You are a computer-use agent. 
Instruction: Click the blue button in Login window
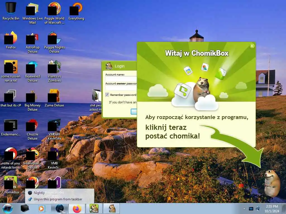click(x=134, y=111)
